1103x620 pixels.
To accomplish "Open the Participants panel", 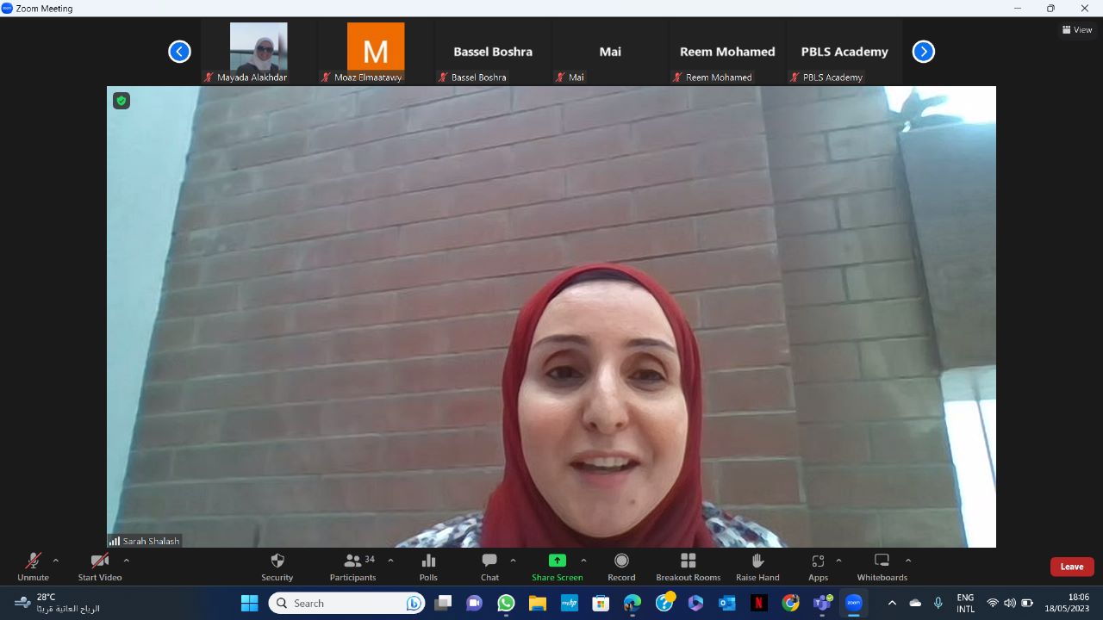I will (352, 567).
